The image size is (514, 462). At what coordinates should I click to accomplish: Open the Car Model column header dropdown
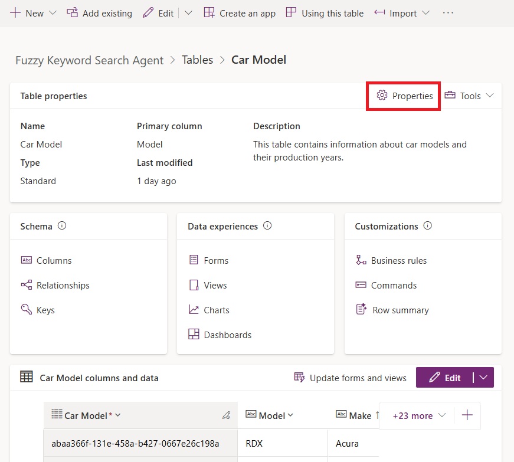click(118, 415)
